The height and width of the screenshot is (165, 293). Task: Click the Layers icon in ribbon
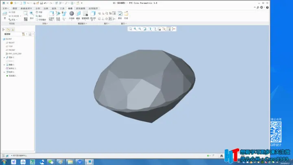click(x=5, y=15)
